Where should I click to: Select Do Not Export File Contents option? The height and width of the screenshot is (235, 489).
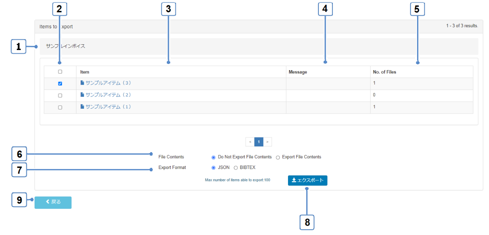pos(213,157)
